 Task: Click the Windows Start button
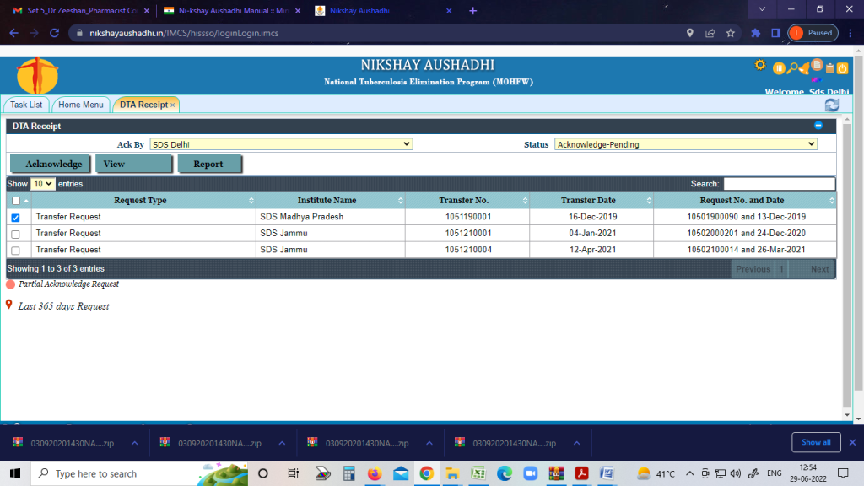[x=15, y=473]
